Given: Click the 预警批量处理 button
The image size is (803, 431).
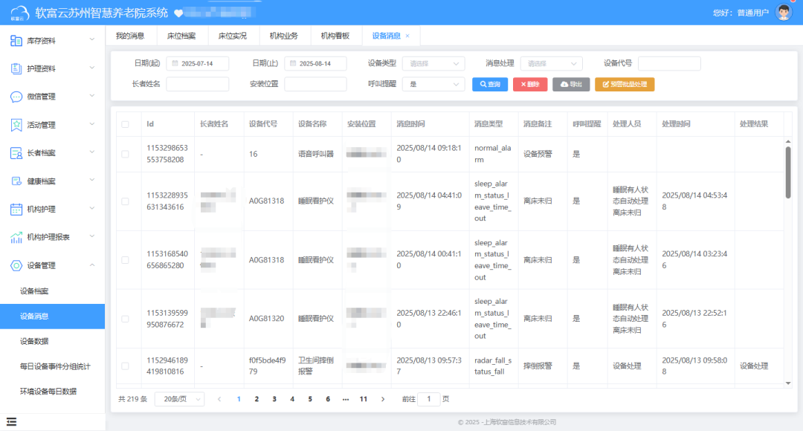Looking at the screenshot, I should 624,85.
